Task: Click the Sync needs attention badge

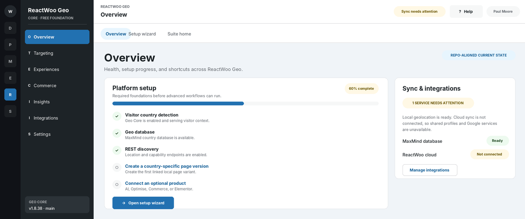Action: tap(420, 11)
